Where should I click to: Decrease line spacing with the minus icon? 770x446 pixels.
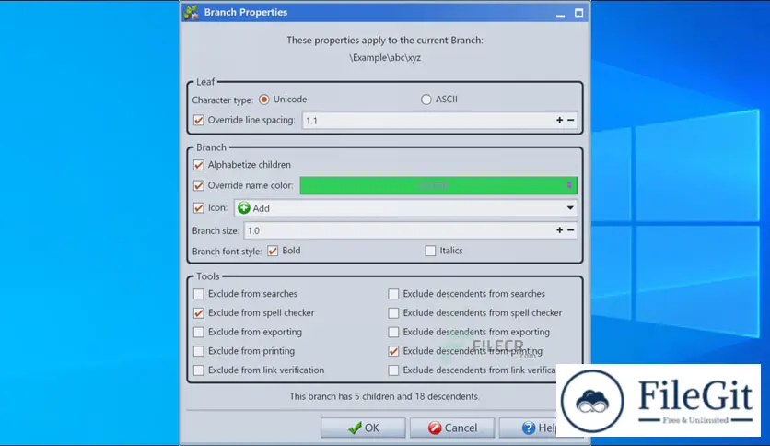click(x=571, y=121)
